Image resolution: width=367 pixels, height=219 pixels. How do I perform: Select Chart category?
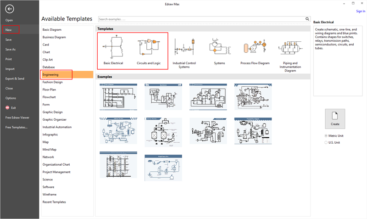click(46, 52)
